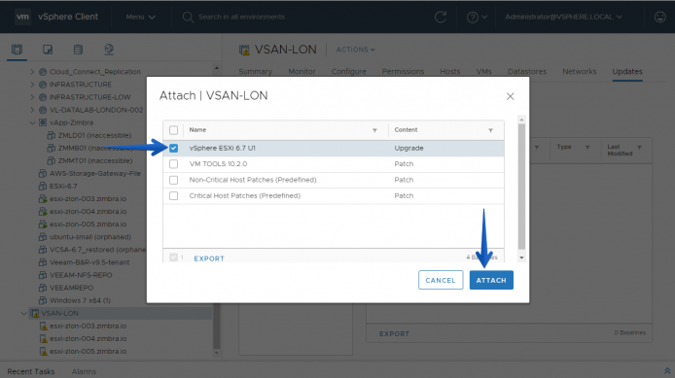Click the vApp-Zimbra vApp icon
The width and height of the screenshot is (675, 378).
(43, 122)
